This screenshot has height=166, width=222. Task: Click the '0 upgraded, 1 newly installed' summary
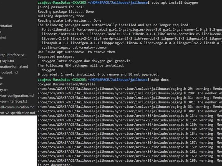[x=98, y=74]
